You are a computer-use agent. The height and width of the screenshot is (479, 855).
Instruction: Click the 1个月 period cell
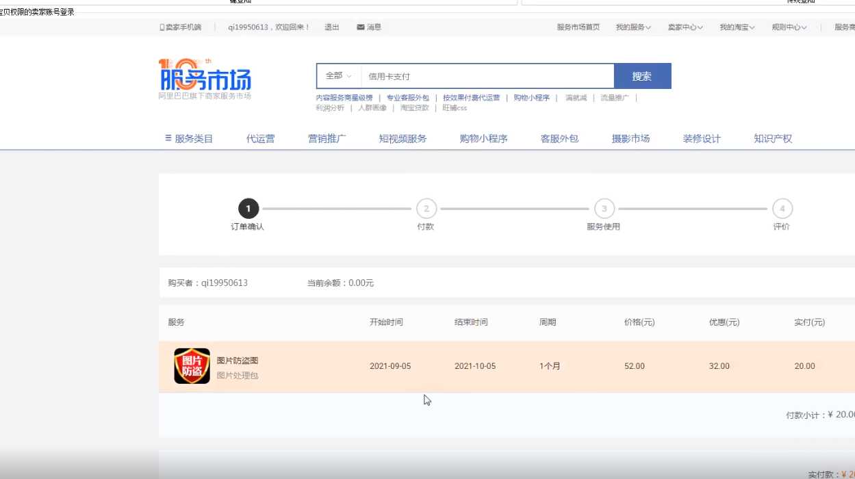tap(550, 366)
